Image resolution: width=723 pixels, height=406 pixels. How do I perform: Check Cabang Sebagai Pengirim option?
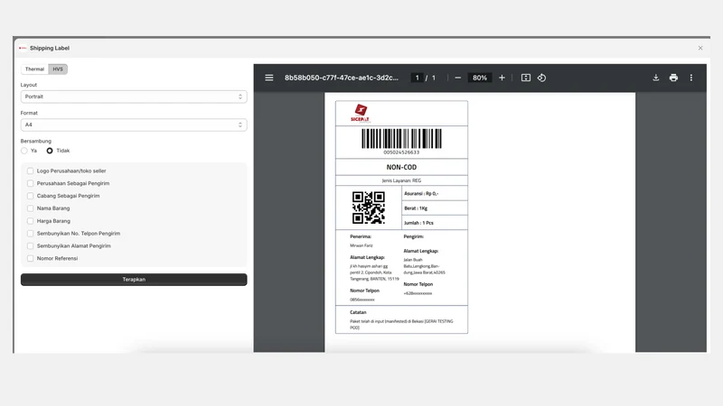coord(31,196)
